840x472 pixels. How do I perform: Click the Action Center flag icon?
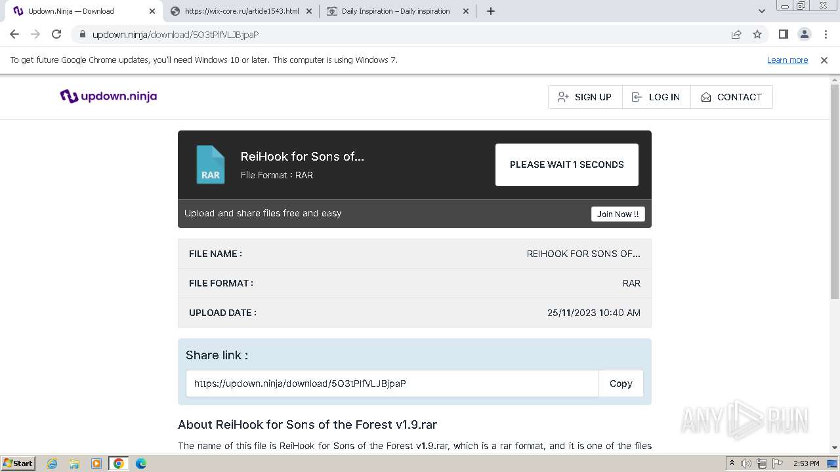[x=777, y=463]
